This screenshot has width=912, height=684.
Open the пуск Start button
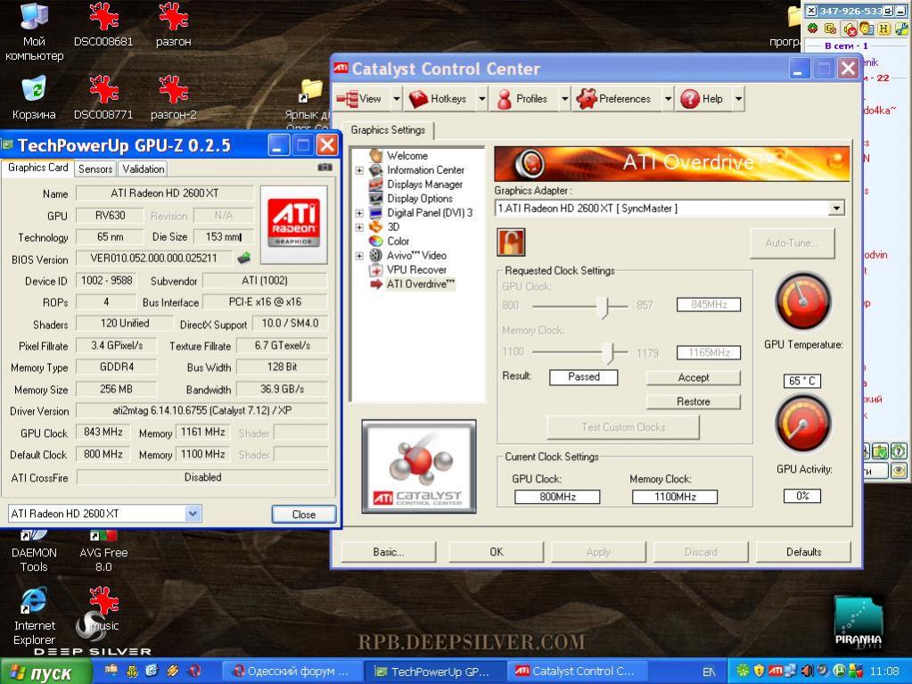[45, 672]
